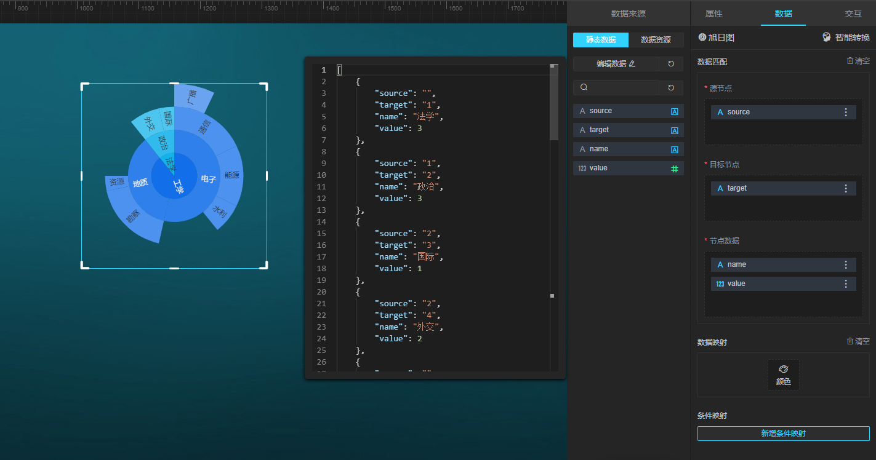Switch to the 数据 tab
Screen dimensions: 876x460
[784, 14]
